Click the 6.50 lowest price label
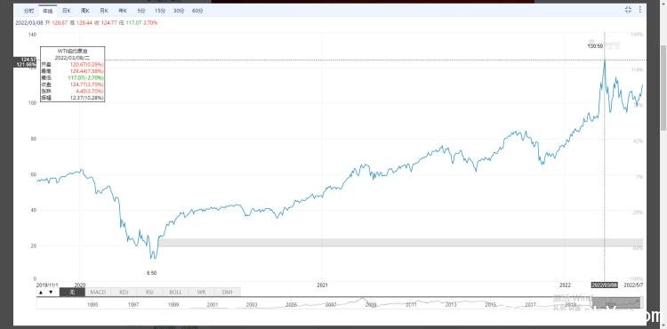This screenshot has height=329, width=667. [151, 273]
